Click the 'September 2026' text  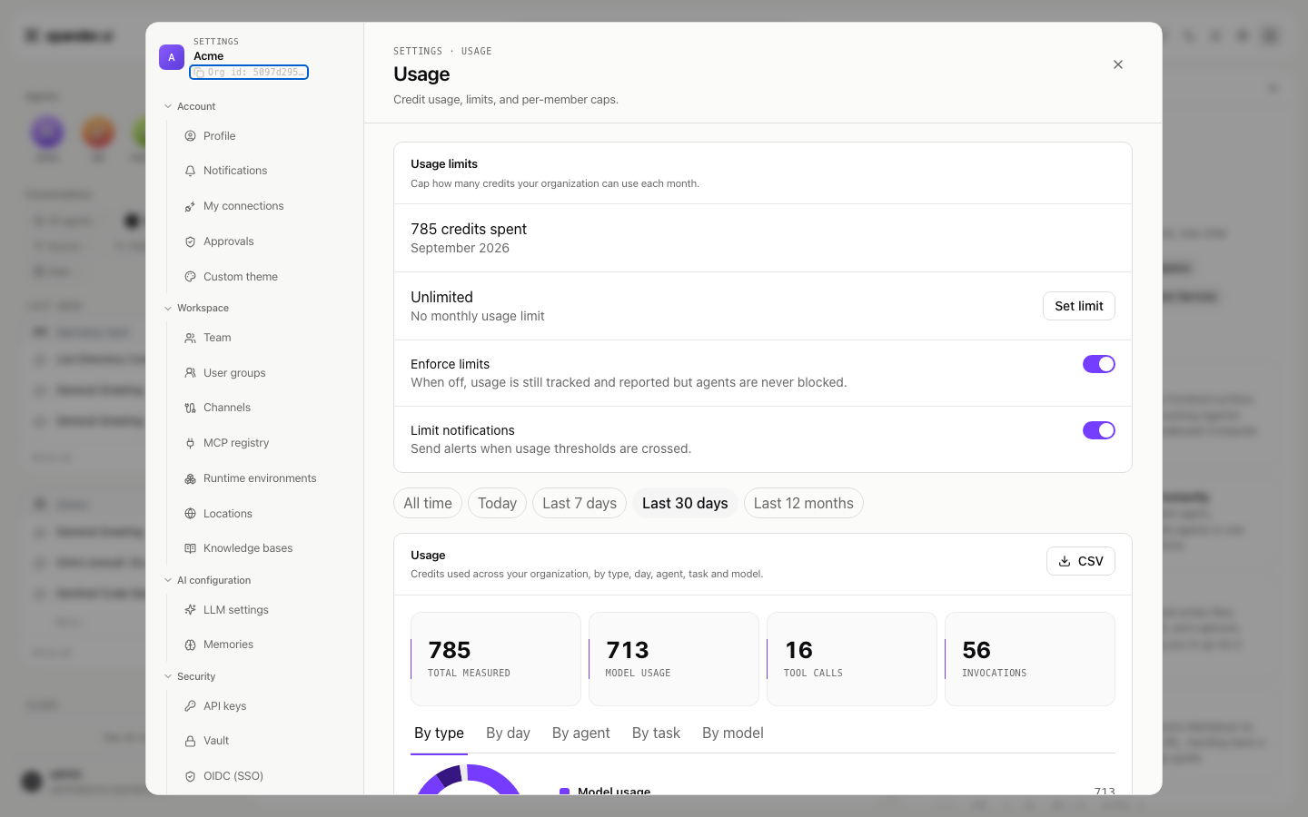point(460,248)
